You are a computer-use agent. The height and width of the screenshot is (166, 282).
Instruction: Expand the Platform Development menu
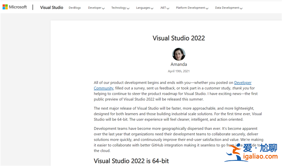[192, 8]
